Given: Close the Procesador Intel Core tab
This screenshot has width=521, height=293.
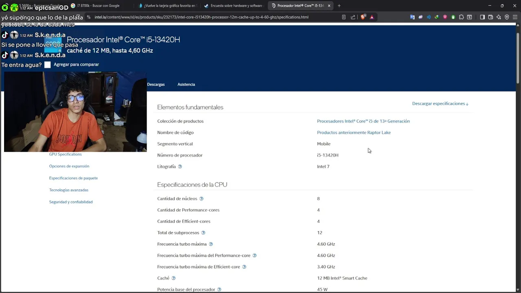Looking at the screenshot, I should (329, 6).
